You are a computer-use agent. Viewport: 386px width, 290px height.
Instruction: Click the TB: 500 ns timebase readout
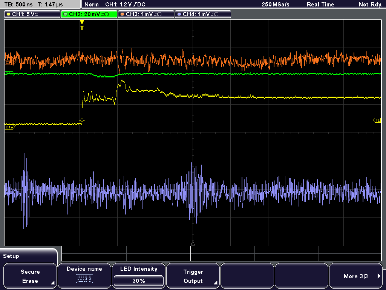18,5
